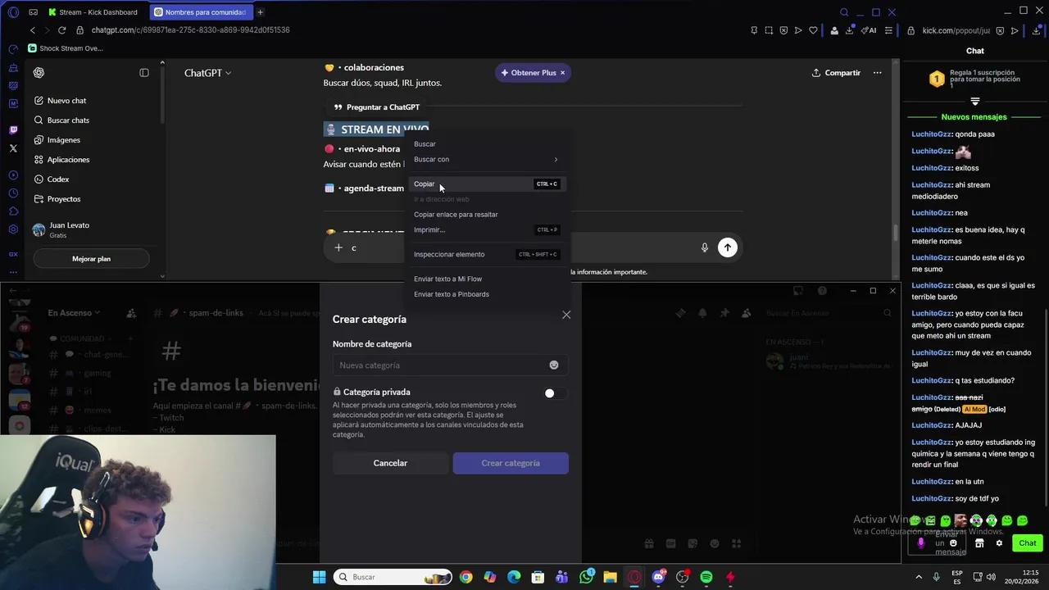Open Discord from the taskbar

click(658, 577)
